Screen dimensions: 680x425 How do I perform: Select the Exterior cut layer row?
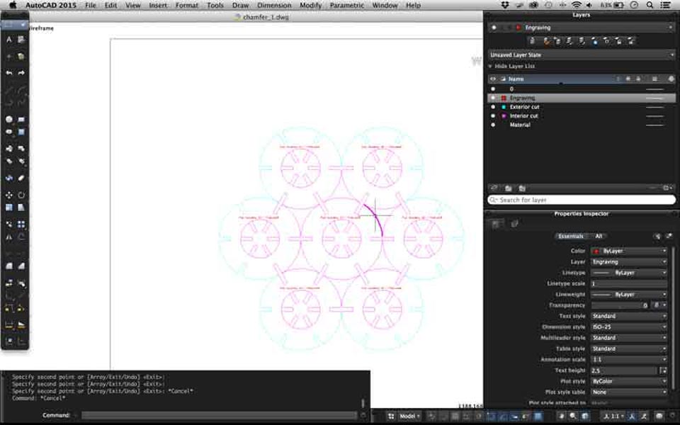(x=582, y=107)
